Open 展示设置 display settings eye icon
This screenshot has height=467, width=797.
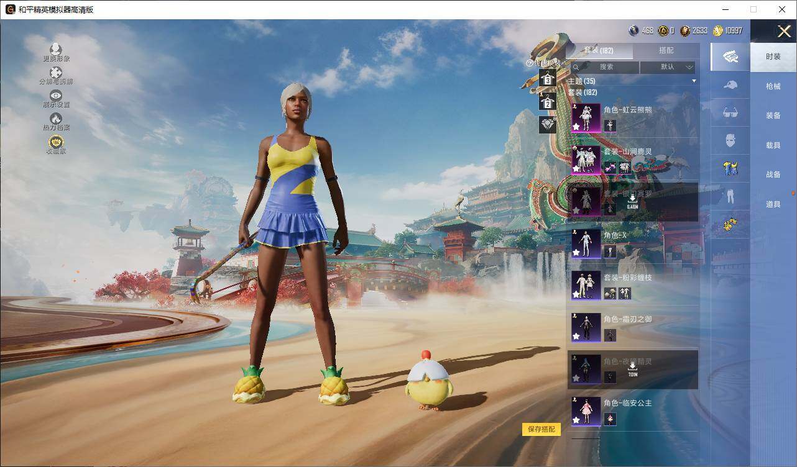point(56,96)
